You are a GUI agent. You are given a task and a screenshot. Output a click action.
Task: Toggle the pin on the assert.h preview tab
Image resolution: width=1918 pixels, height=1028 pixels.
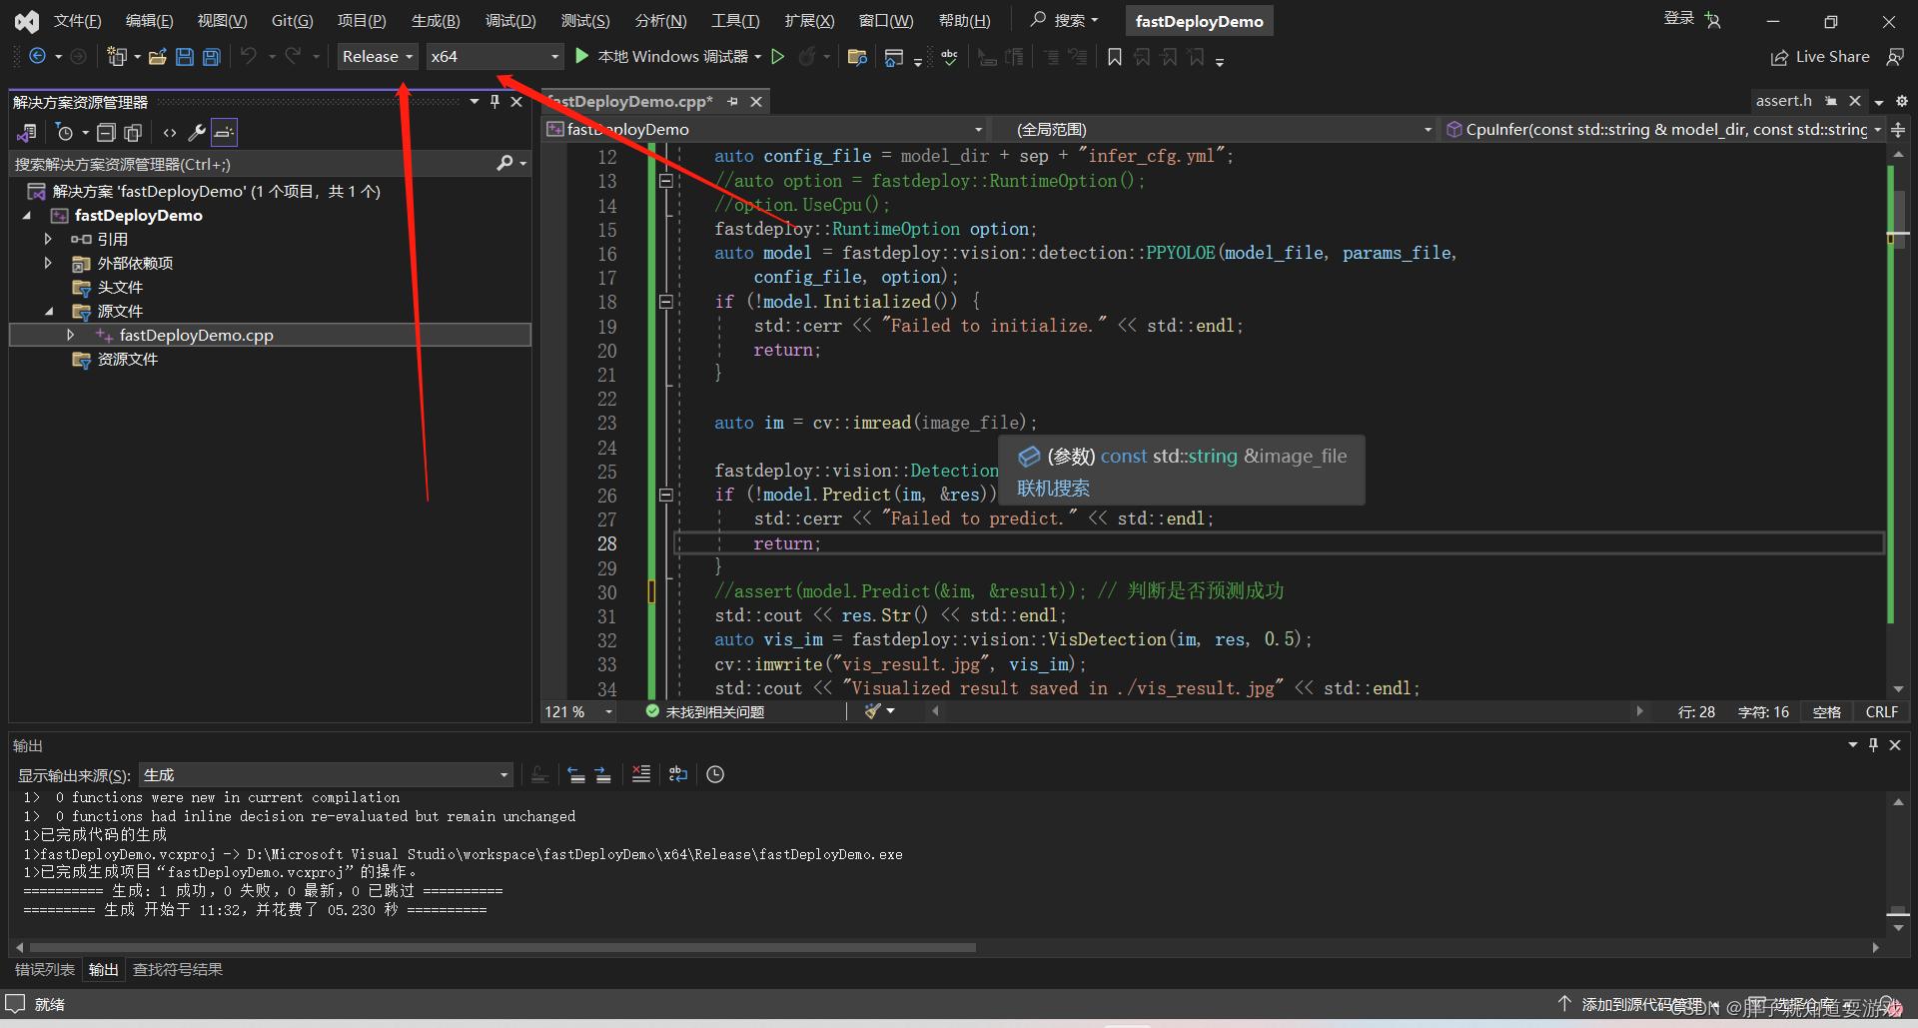(1831, 101)
